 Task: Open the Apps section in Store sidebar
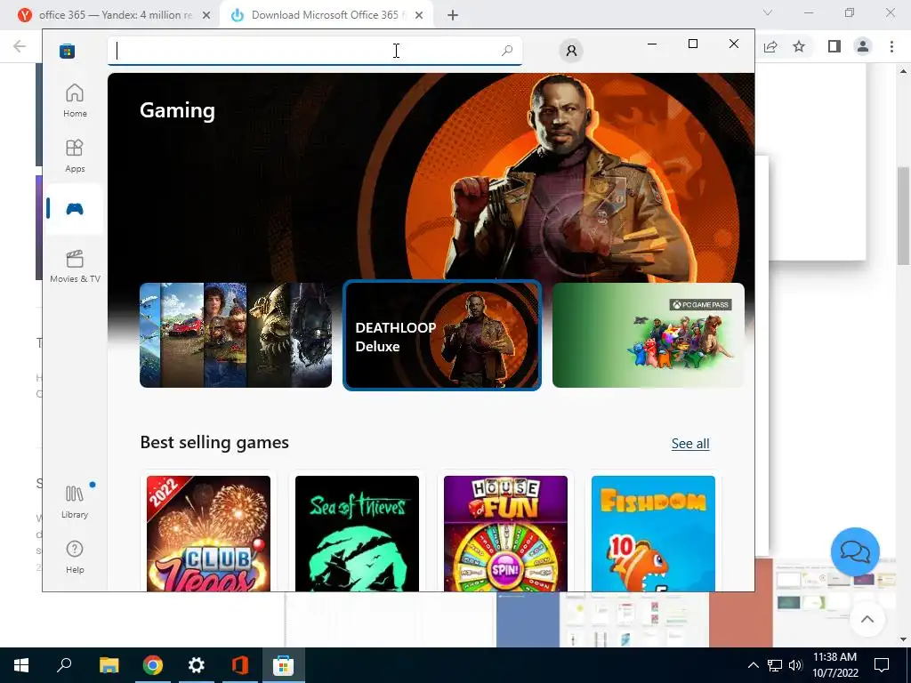[75, 156]
